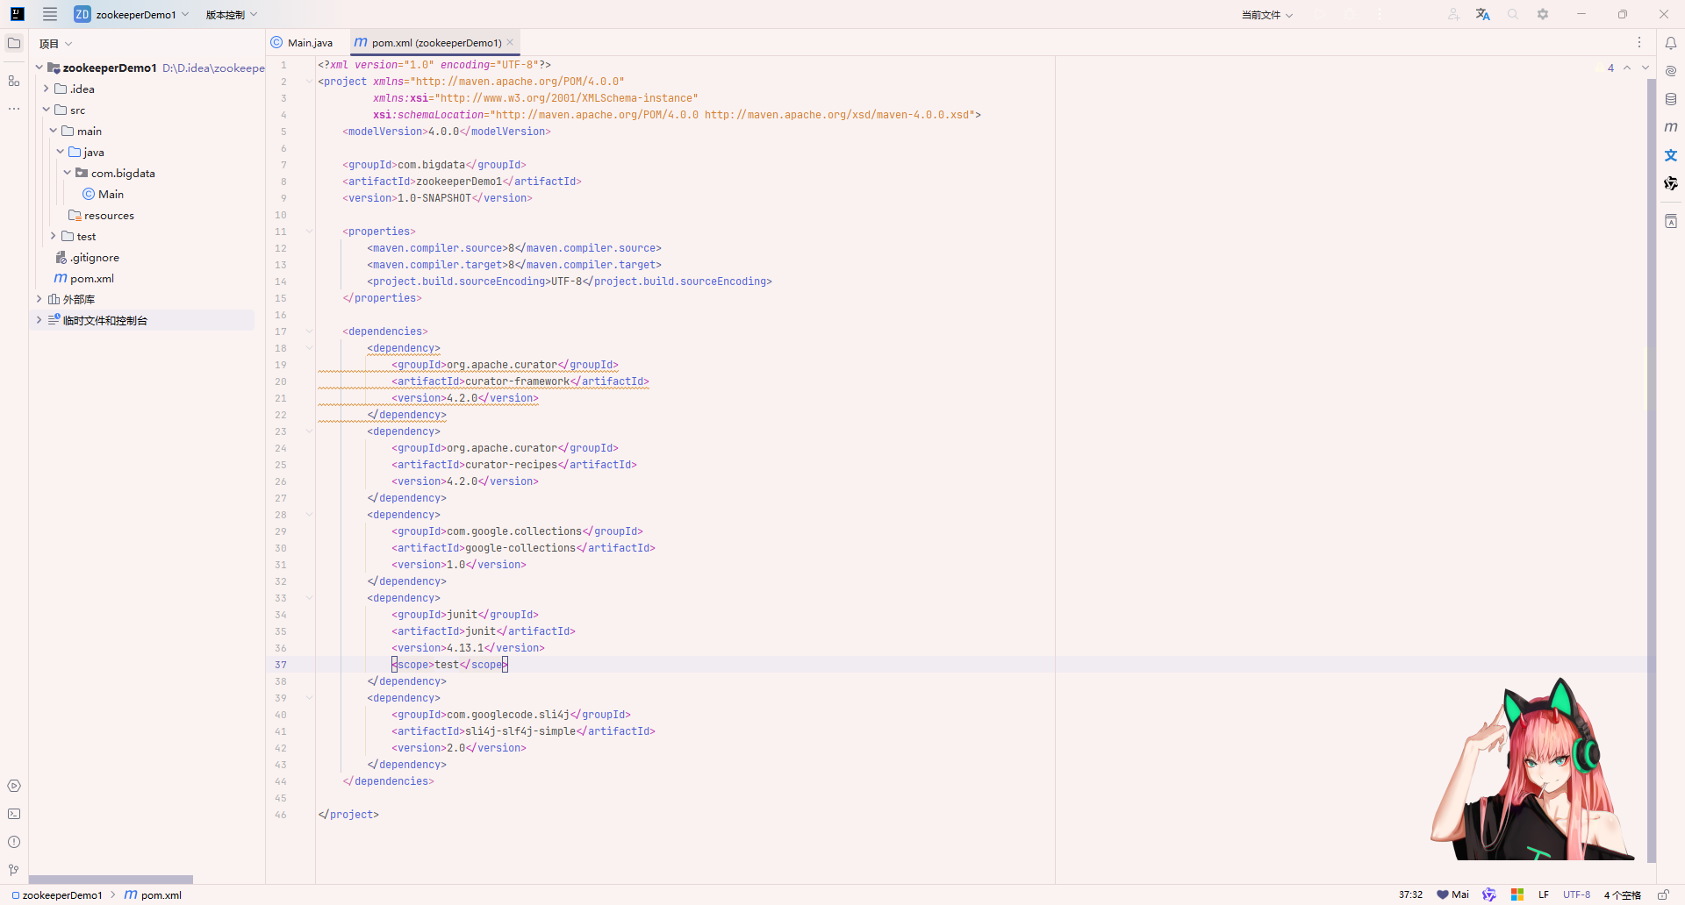Switch to the Main.java editor tab

pyautogui.click(x=302, y=42)
